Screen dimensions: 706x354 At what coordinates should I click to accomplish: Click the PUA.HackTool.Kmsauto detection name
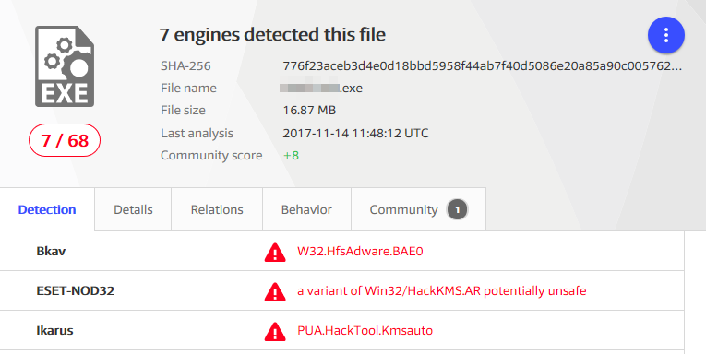(x=365, y=331)
